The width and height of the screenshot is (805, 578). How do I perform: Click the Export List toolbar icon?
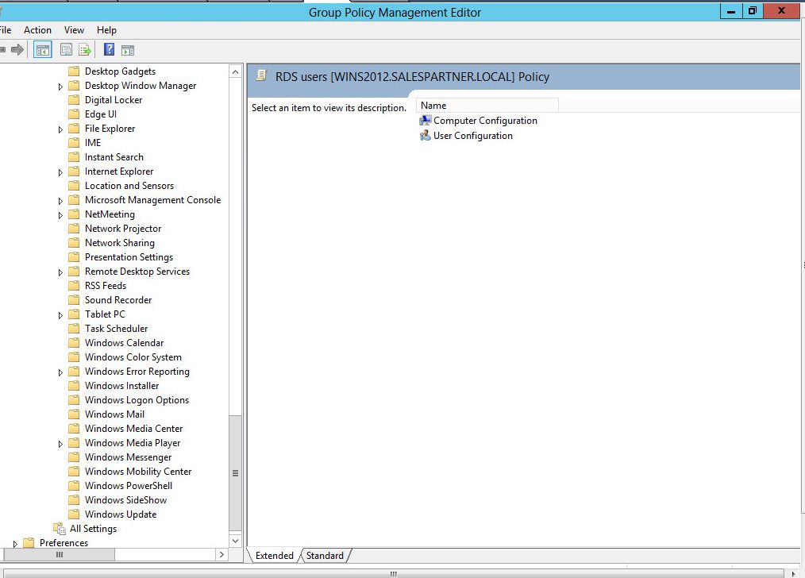pos(85,50)
